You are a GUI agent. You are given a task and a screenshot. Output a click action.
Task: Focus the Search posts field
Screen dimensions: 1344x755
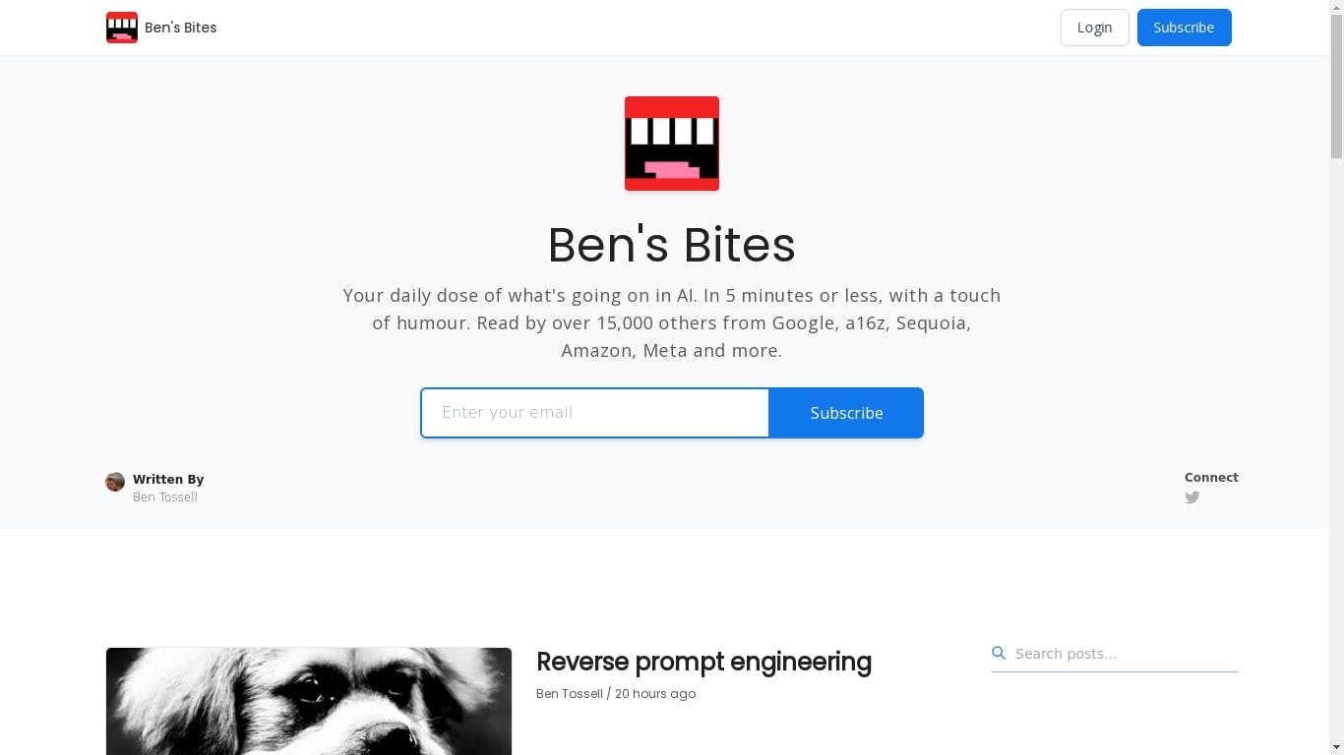(x=1124, y=654)
